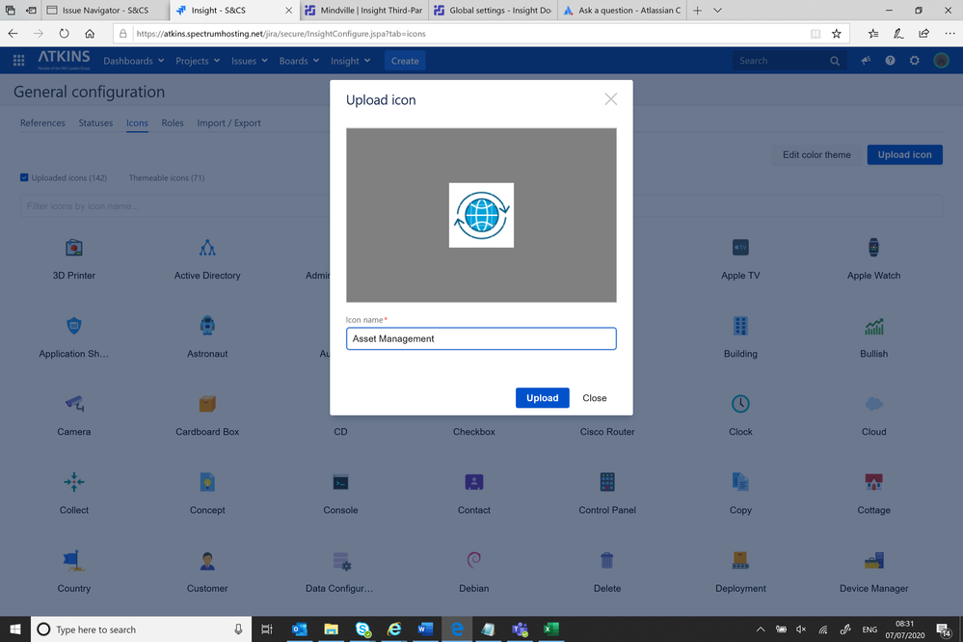Open the Jira help question-mark icon

click(x=890, y=61)
